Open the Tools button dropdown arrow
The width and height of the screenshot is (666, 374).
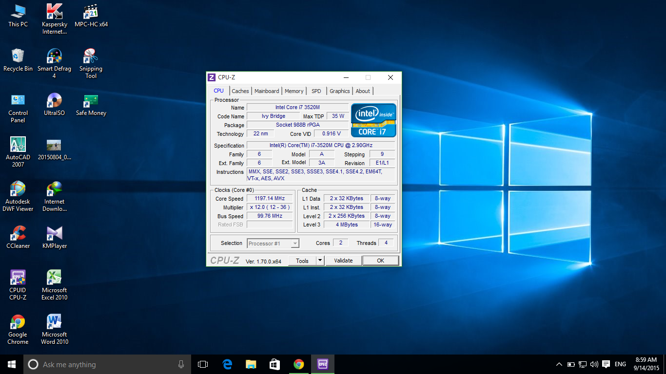320,261
